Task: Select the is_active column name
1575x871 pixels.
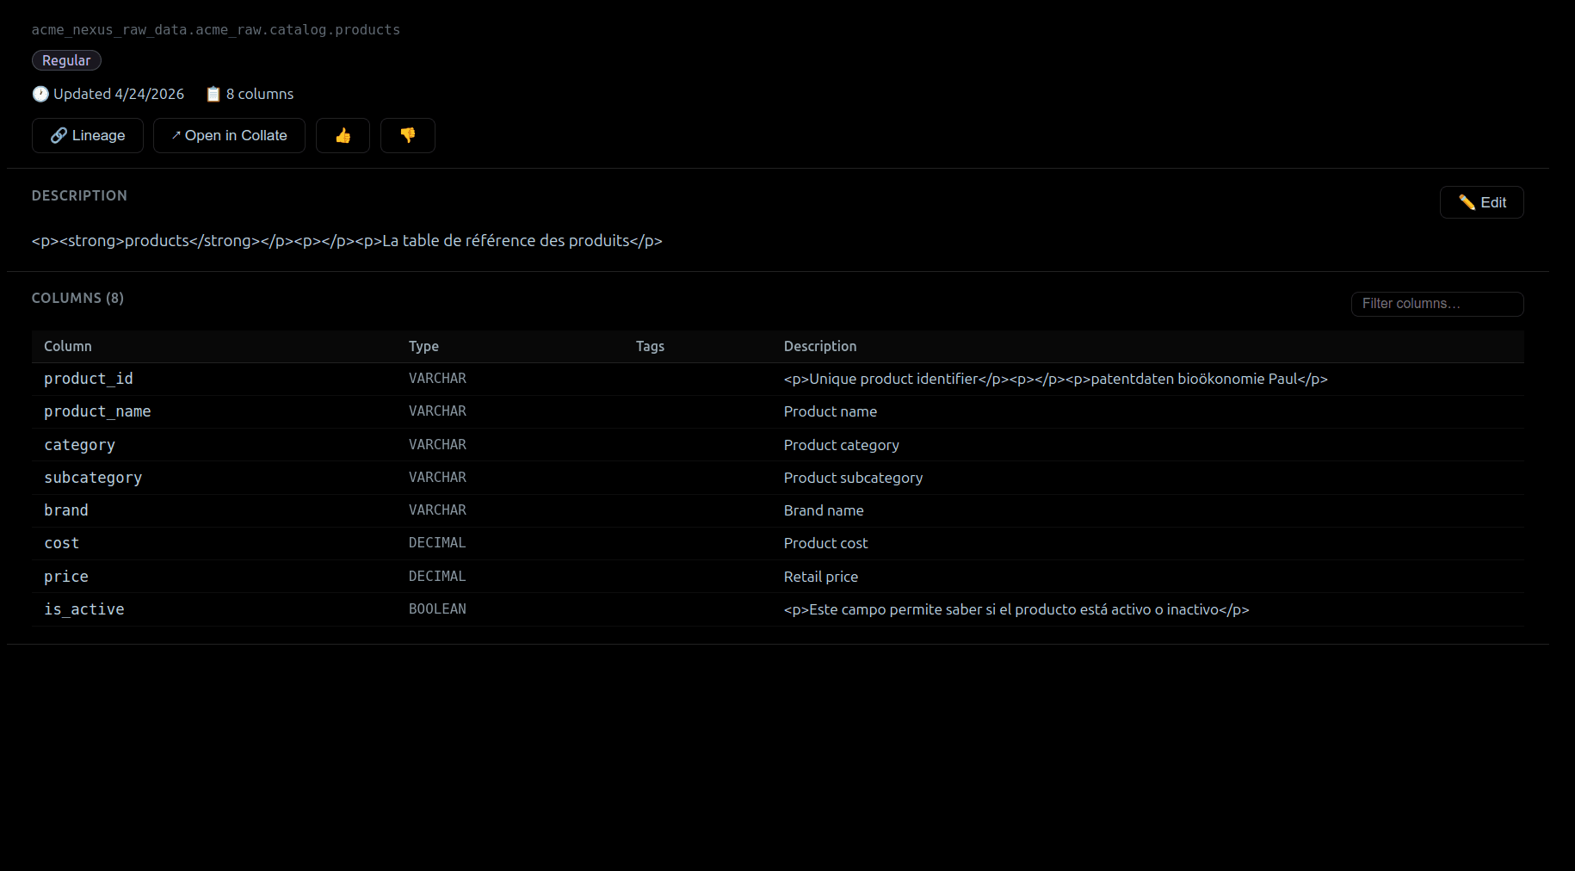Action: pyautogui.click(x=83, y=608)
